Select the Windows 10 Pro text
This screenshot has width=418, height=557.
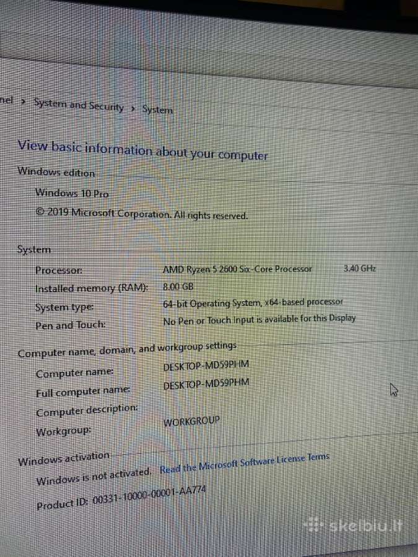(71, 193)
